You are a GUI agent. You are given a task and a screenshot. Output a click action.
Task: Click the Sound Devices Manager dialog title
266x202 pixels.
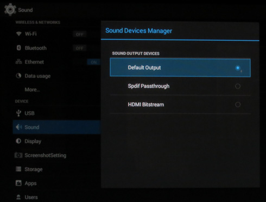click(138, 30)
